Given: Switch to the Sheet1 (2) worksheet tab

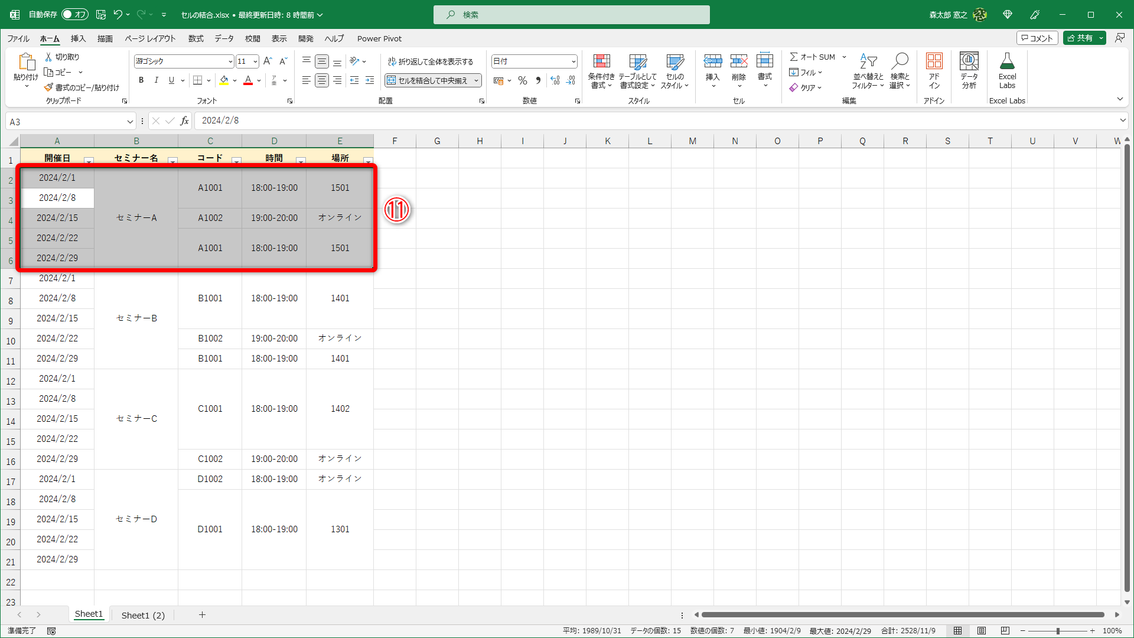Looking at the screenshot, I should tap(143, 615).
